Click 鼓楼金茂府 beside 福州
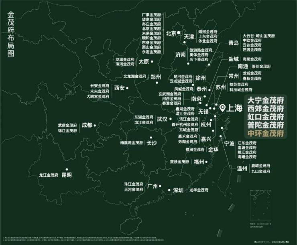 click(179, 162)
